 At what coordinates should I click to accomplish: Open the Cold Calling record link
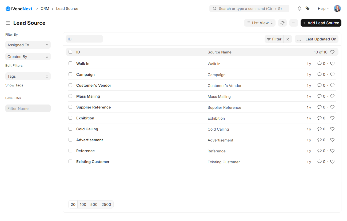[87, 129]
